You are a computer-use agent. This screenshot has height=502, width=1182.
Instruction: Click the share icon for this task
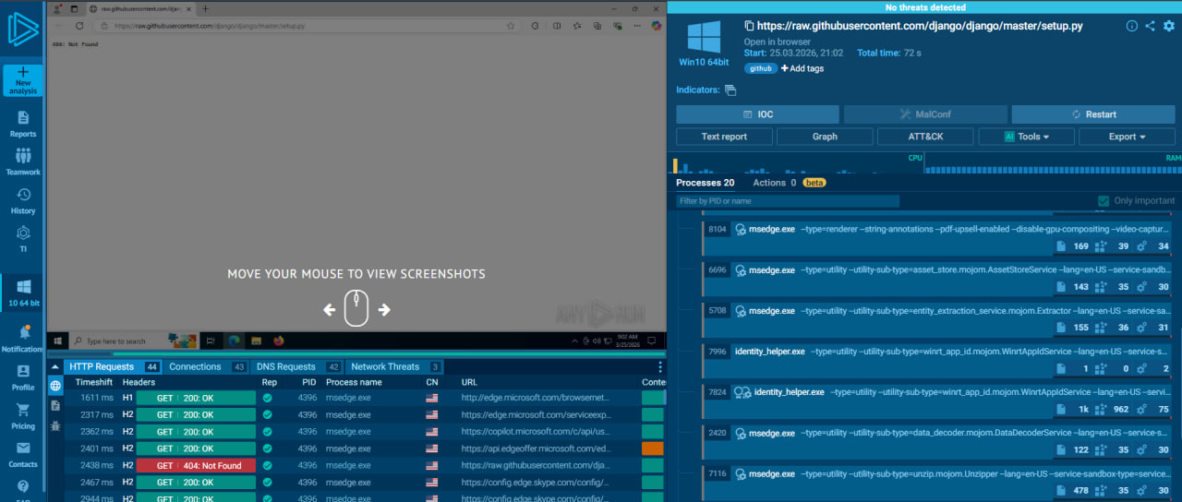1150,26
